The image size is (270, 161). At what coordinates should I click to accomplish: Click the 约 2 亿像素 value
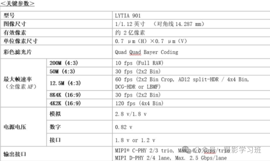130,33
